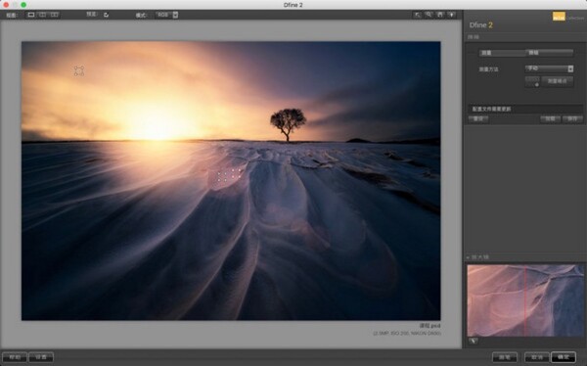Click the add measurement rectangle icon

[532, 81]
